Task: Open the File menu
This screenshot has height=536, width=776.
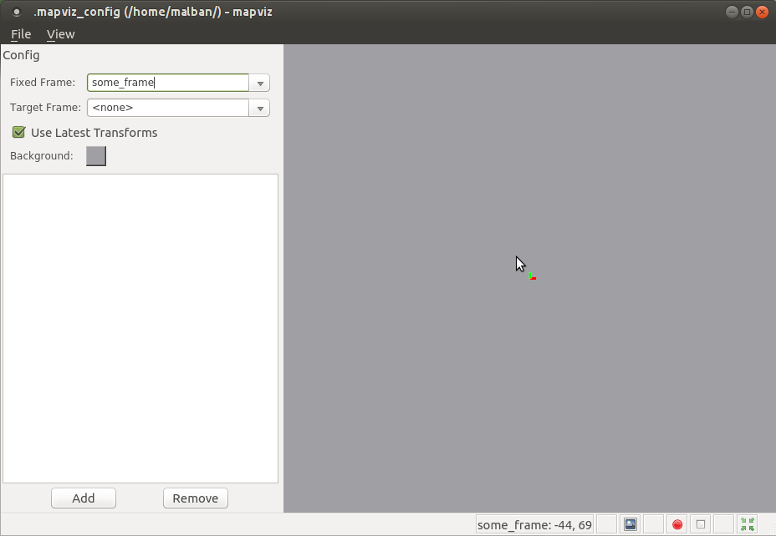Action: click(x=20, y=34)
